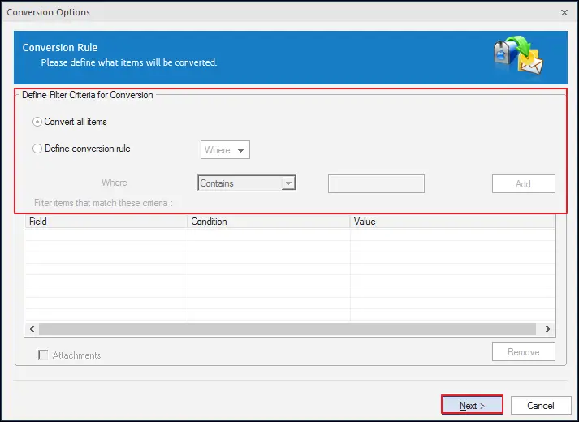Click the filter value text field
Viewport: 579px width, 422px height.
(376, 183)
